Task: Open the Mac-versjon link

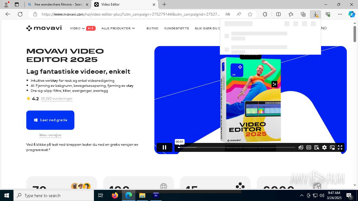Action: [x=50, y=135]
